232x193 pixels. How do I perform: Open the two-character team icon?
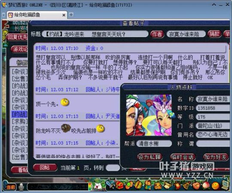pyautogui.click(x=148, y=185)
